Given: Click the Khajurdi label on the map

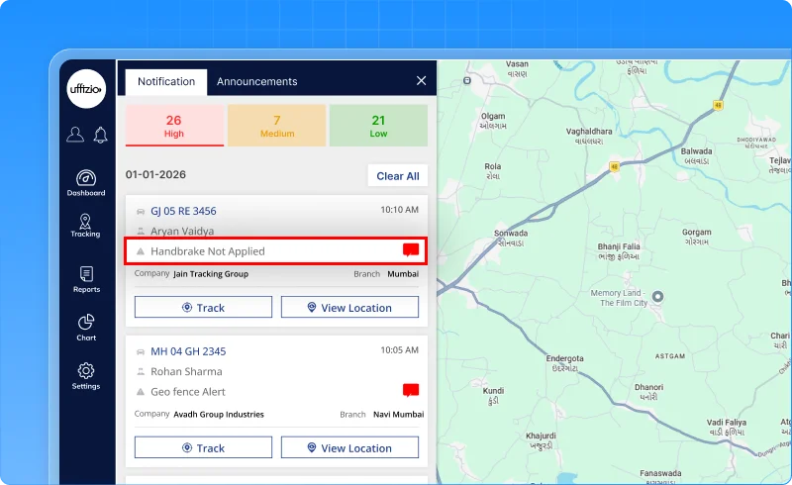Looking at the screenshot, I should tap(541, 436).
